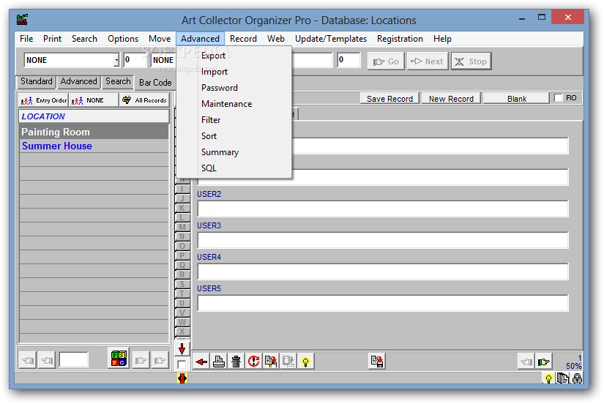Click the PSPC colored blocks icon
604x404 pixels.
(119, 359)
